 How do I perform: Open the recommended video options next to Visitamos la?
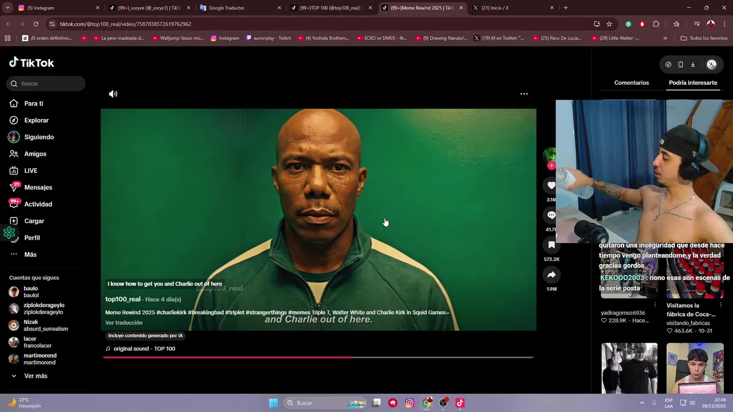coord(720,306)
